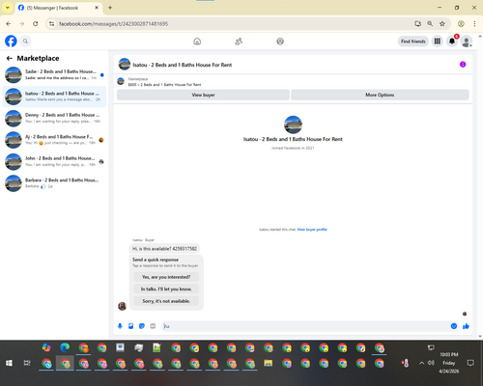Open the emoji picker in message box

click(454, 326)
